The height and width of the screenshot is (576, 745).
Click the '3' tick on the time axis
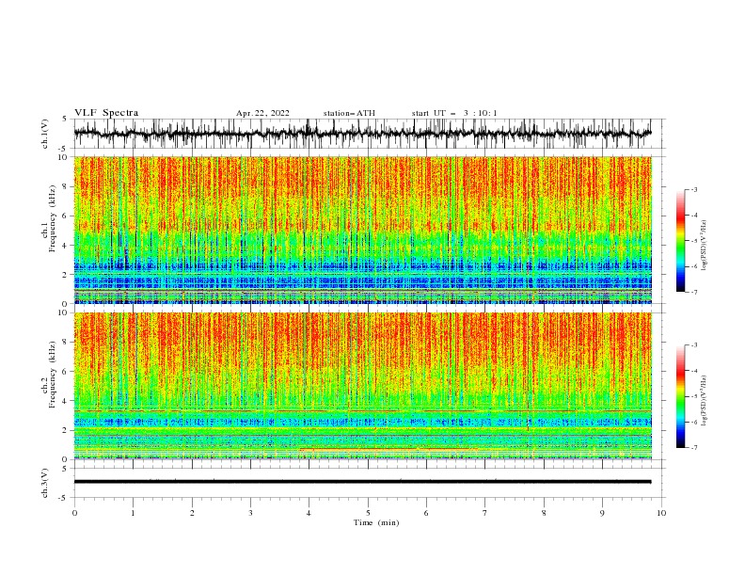tap(250, 513)
